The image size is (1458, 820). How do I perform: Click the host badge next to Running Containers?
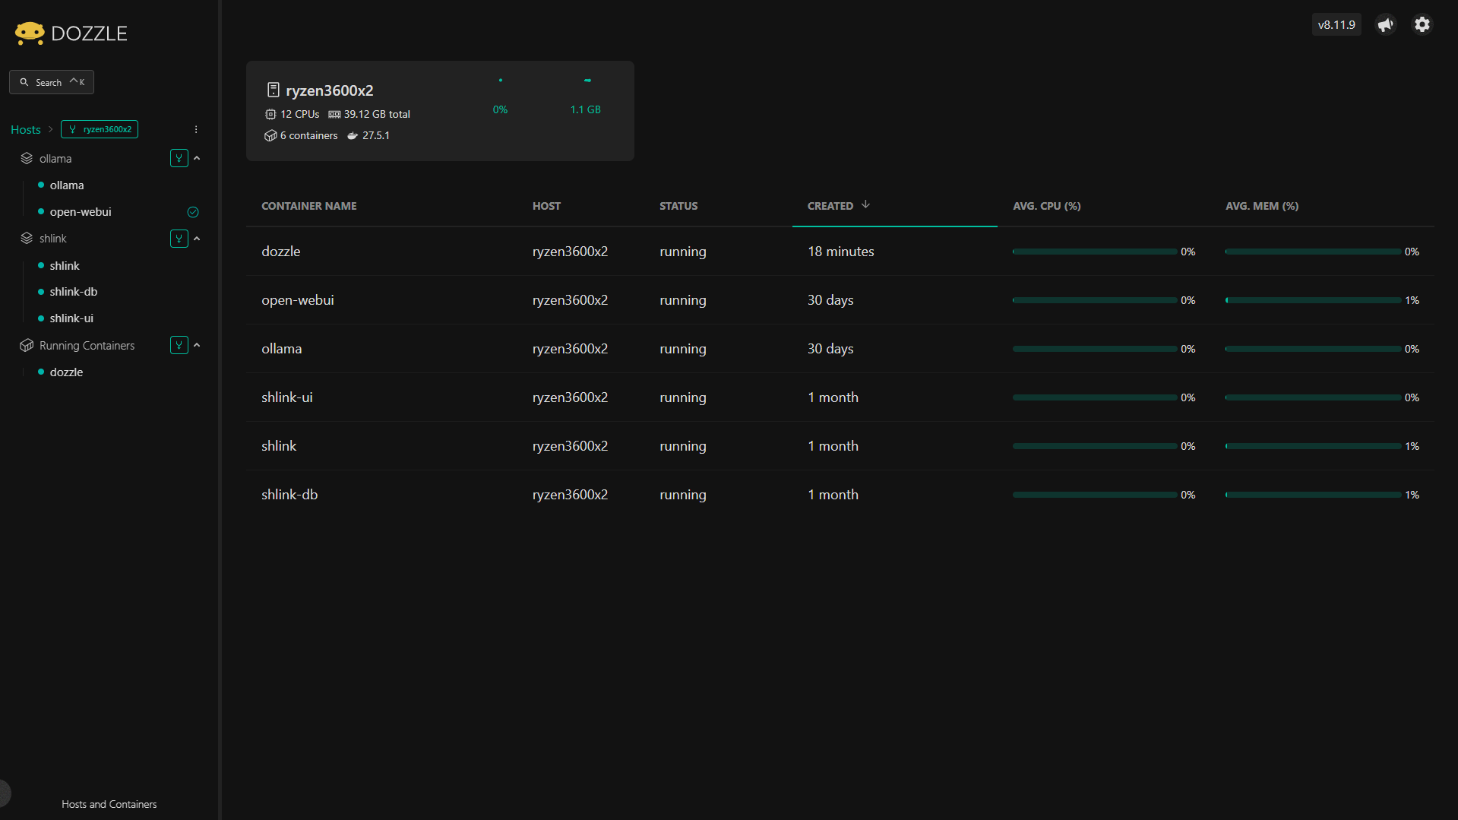point(179,345)
